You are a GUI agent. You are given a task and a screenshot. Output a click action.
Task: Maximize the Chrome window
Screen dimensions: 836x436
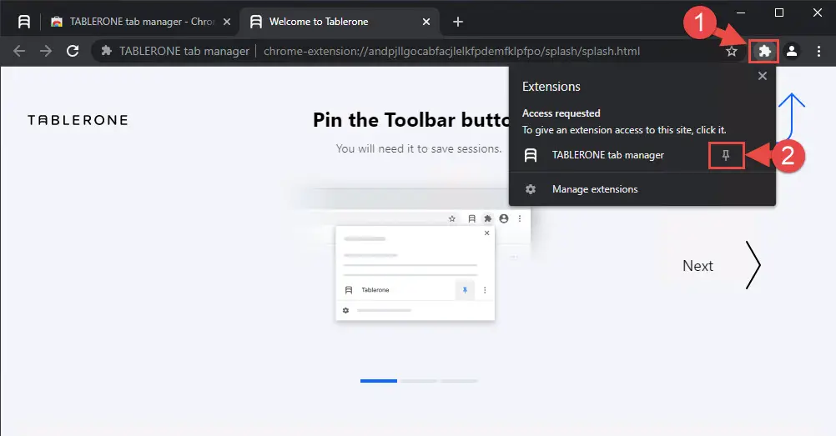779,13
